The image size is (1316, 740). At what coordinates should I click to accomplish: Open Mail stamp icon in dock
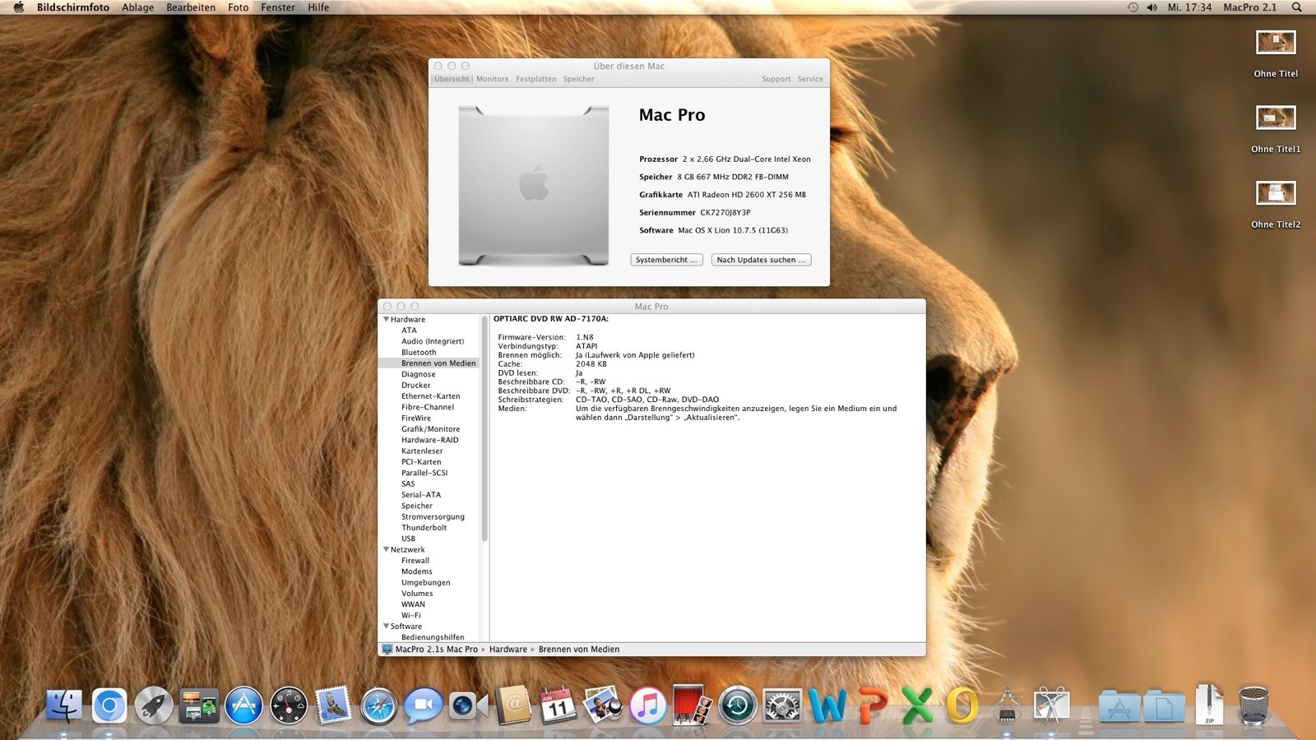[x=333, y=705]
